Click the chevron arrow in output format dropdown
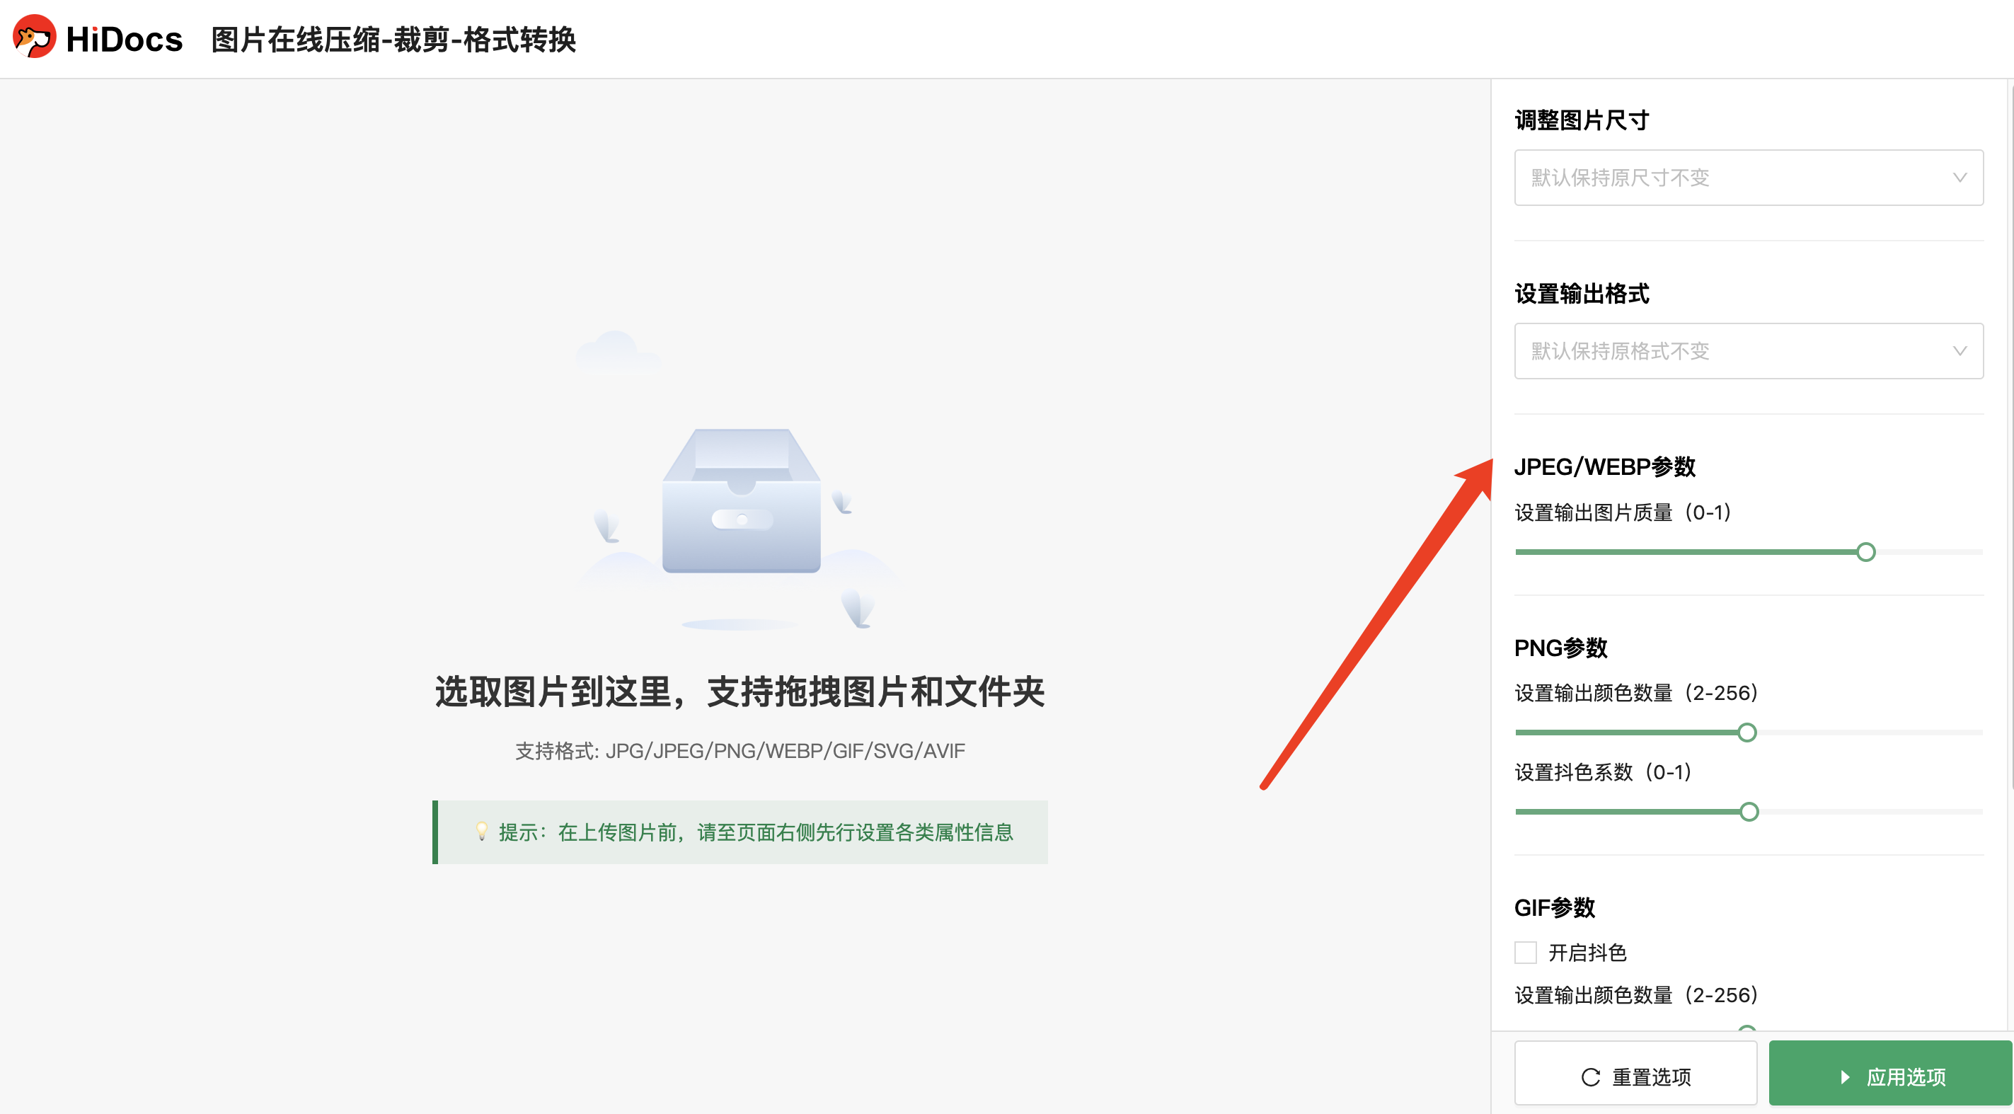The image size is (2014, 1114). click(x=1959, y=351)
